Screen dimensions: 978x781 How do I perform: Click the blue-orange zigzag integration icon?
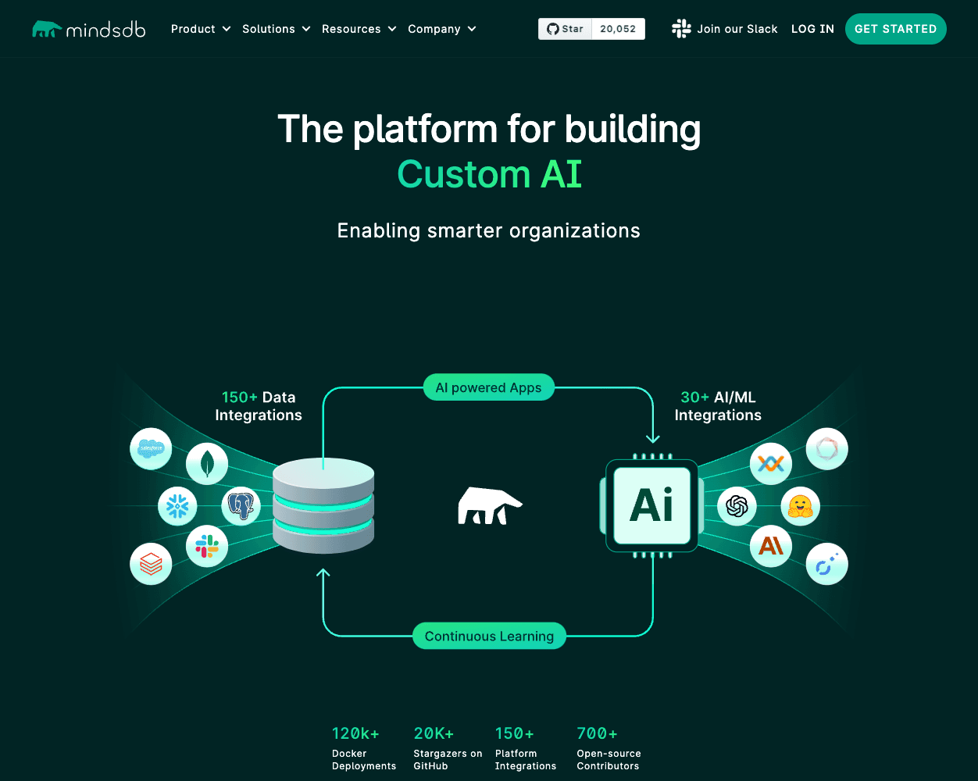click(x=771, y=464)
